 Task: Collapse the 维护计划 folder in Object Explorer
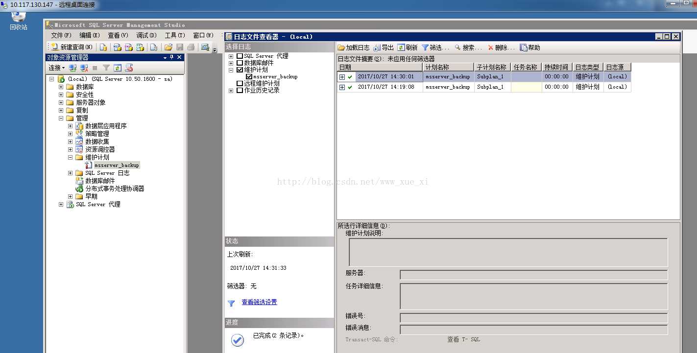coord(71,157)
